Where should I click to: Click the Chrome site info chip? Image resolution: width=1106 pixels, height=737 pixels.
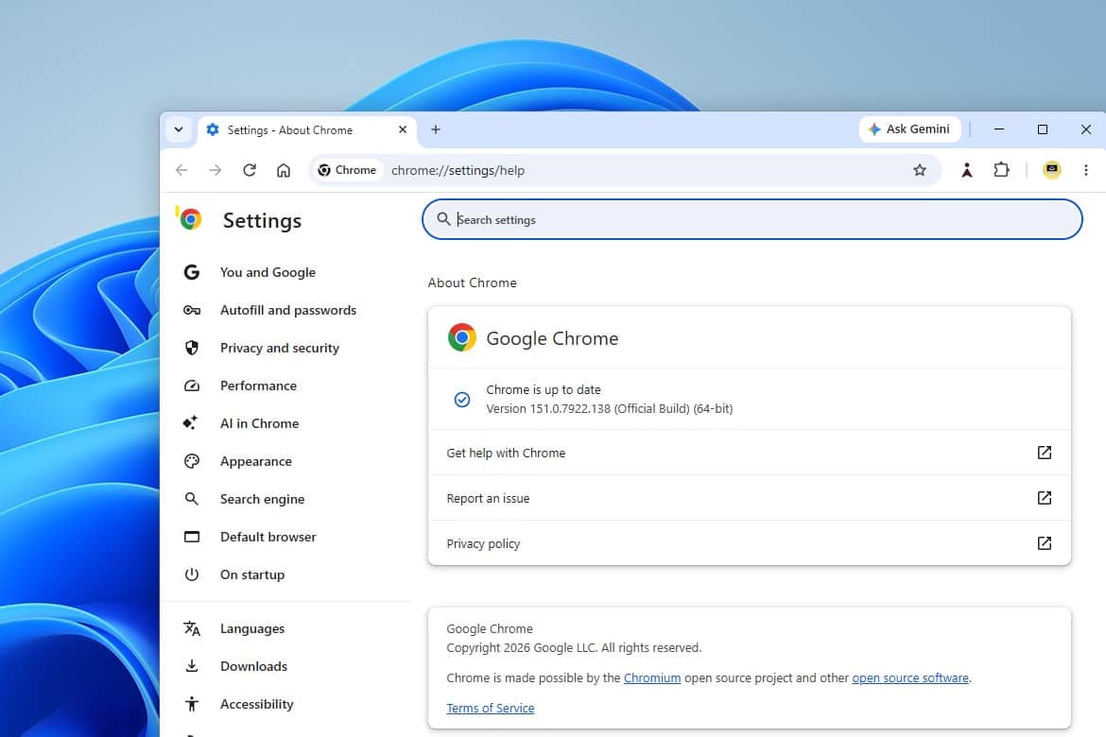[x=347, y=170]
